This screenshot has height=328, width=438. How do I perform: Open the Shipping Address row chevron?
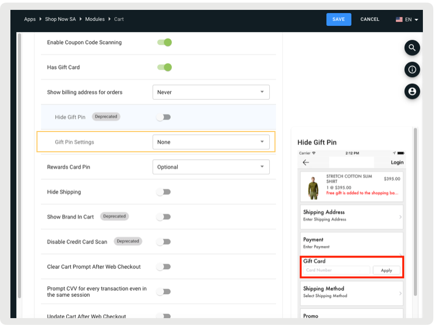click(401, 217)
